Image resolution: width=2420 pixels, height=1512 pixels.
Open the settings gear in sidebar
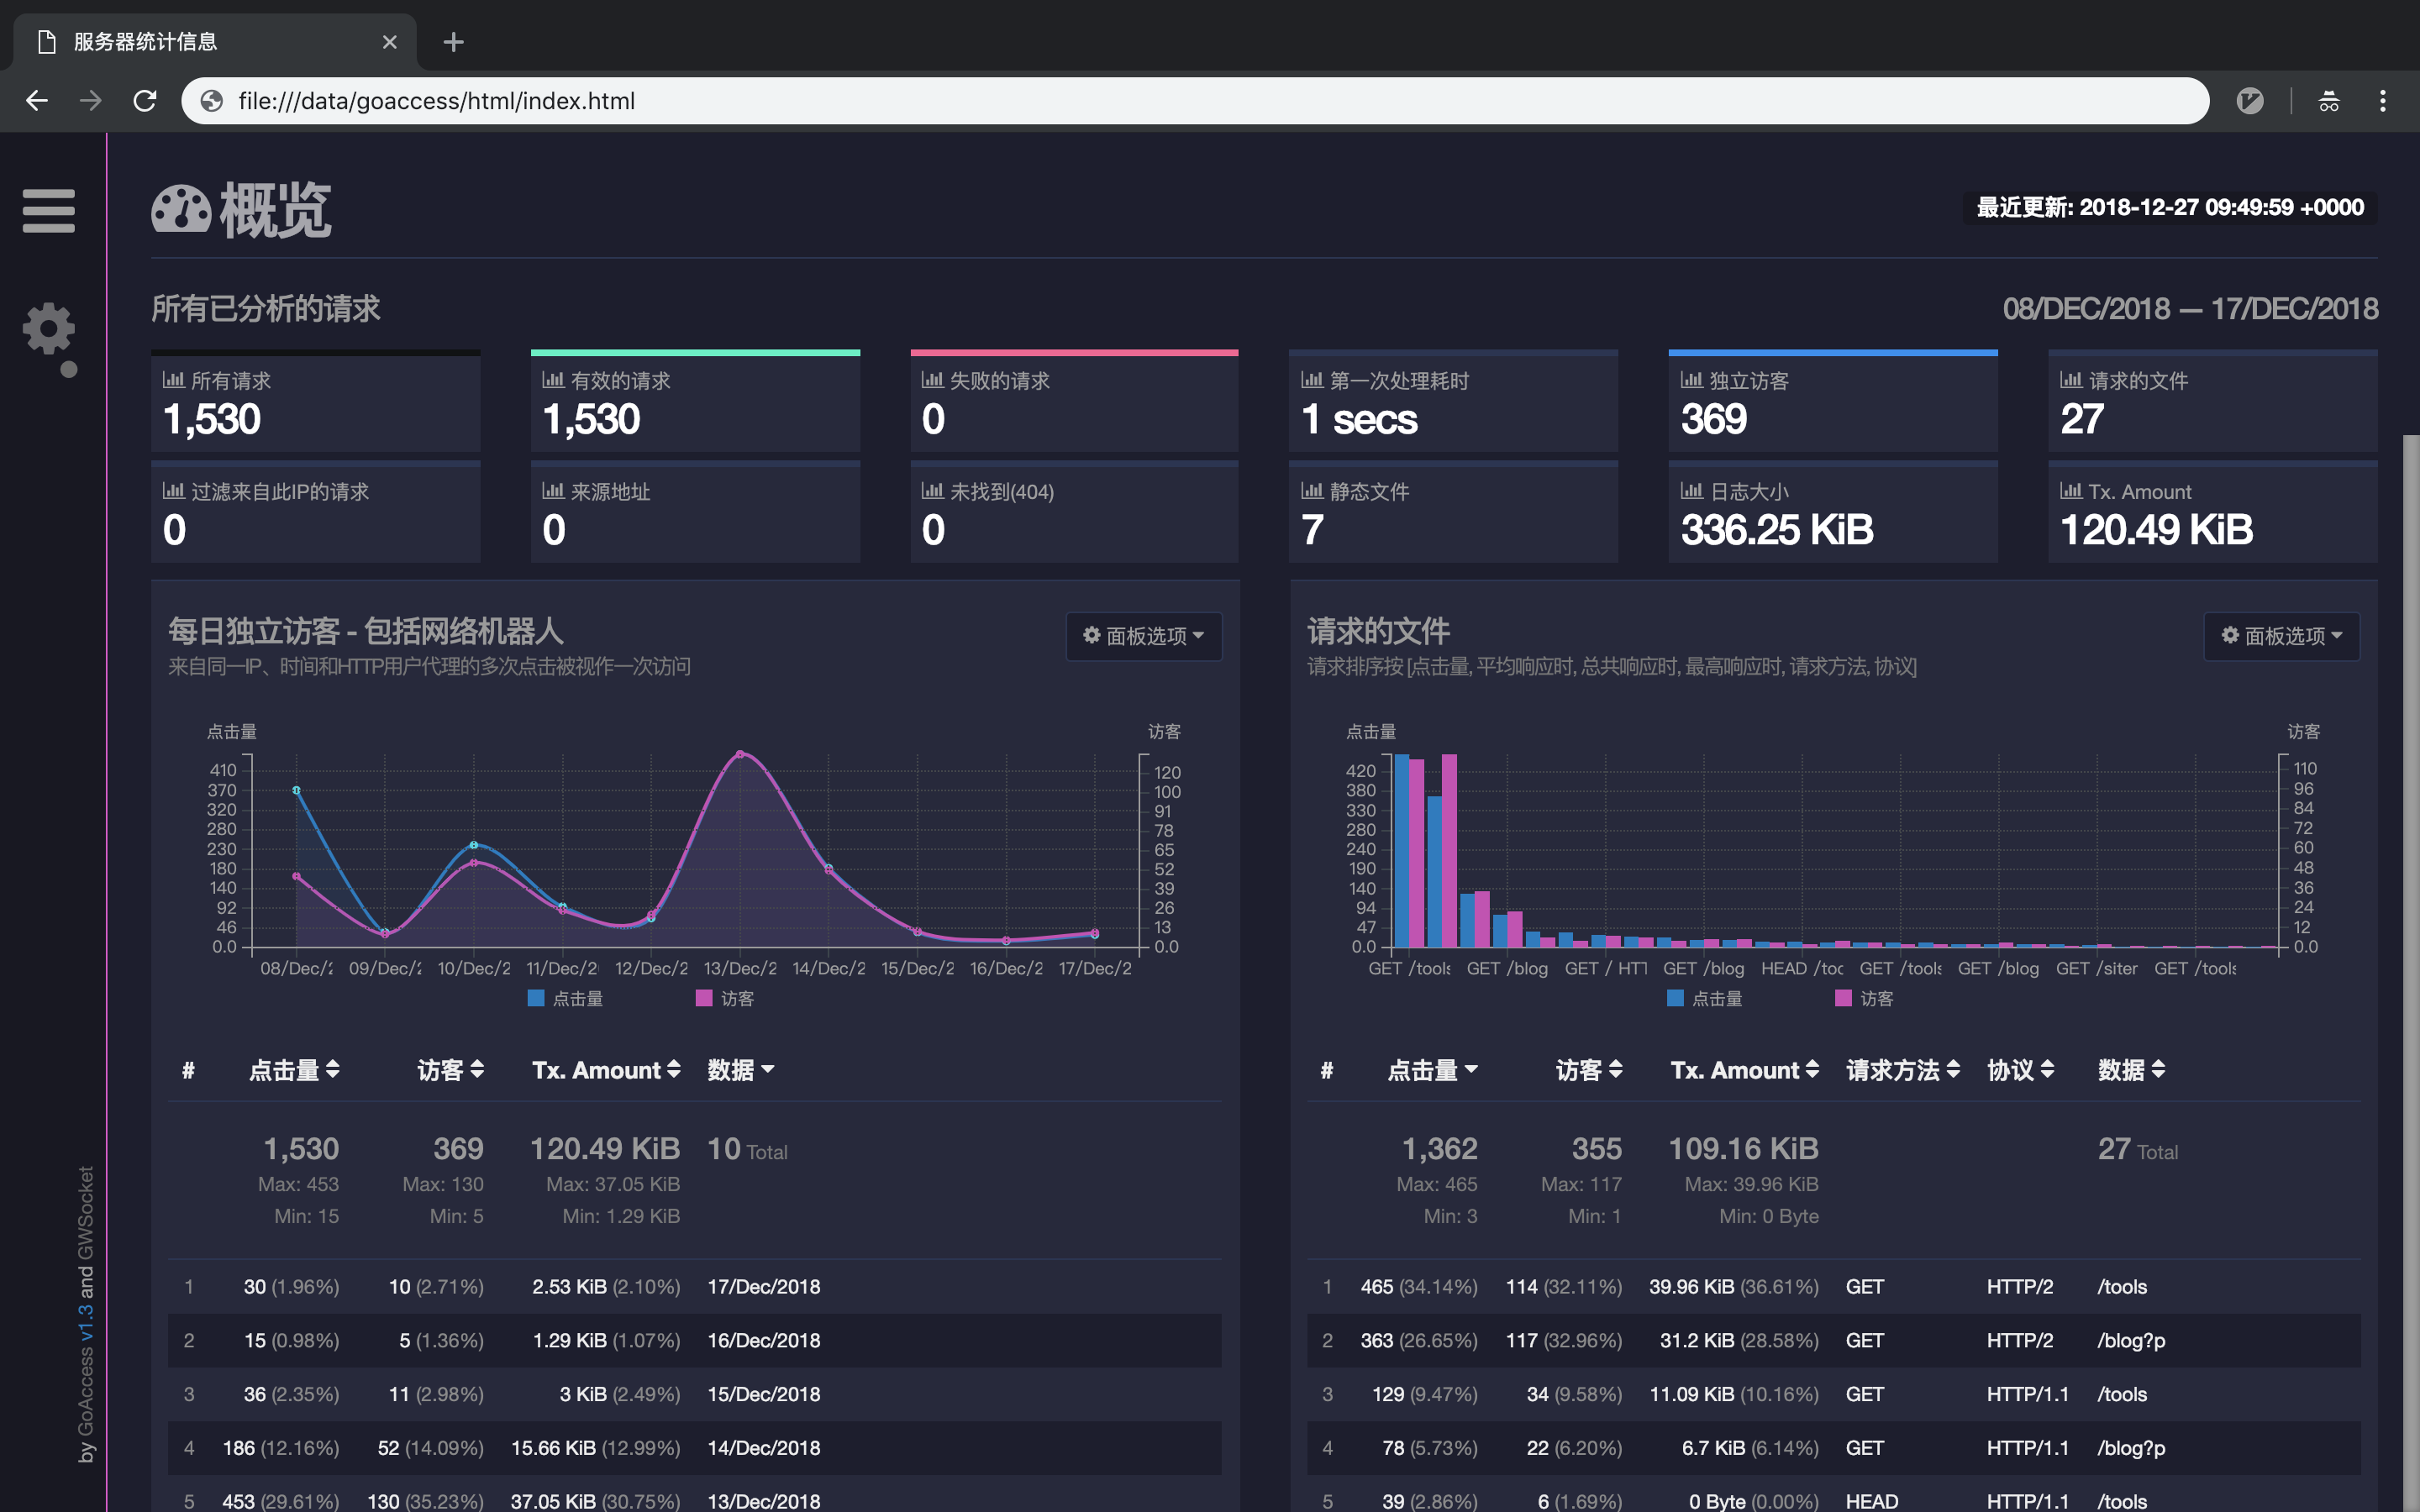click(48, 329)
